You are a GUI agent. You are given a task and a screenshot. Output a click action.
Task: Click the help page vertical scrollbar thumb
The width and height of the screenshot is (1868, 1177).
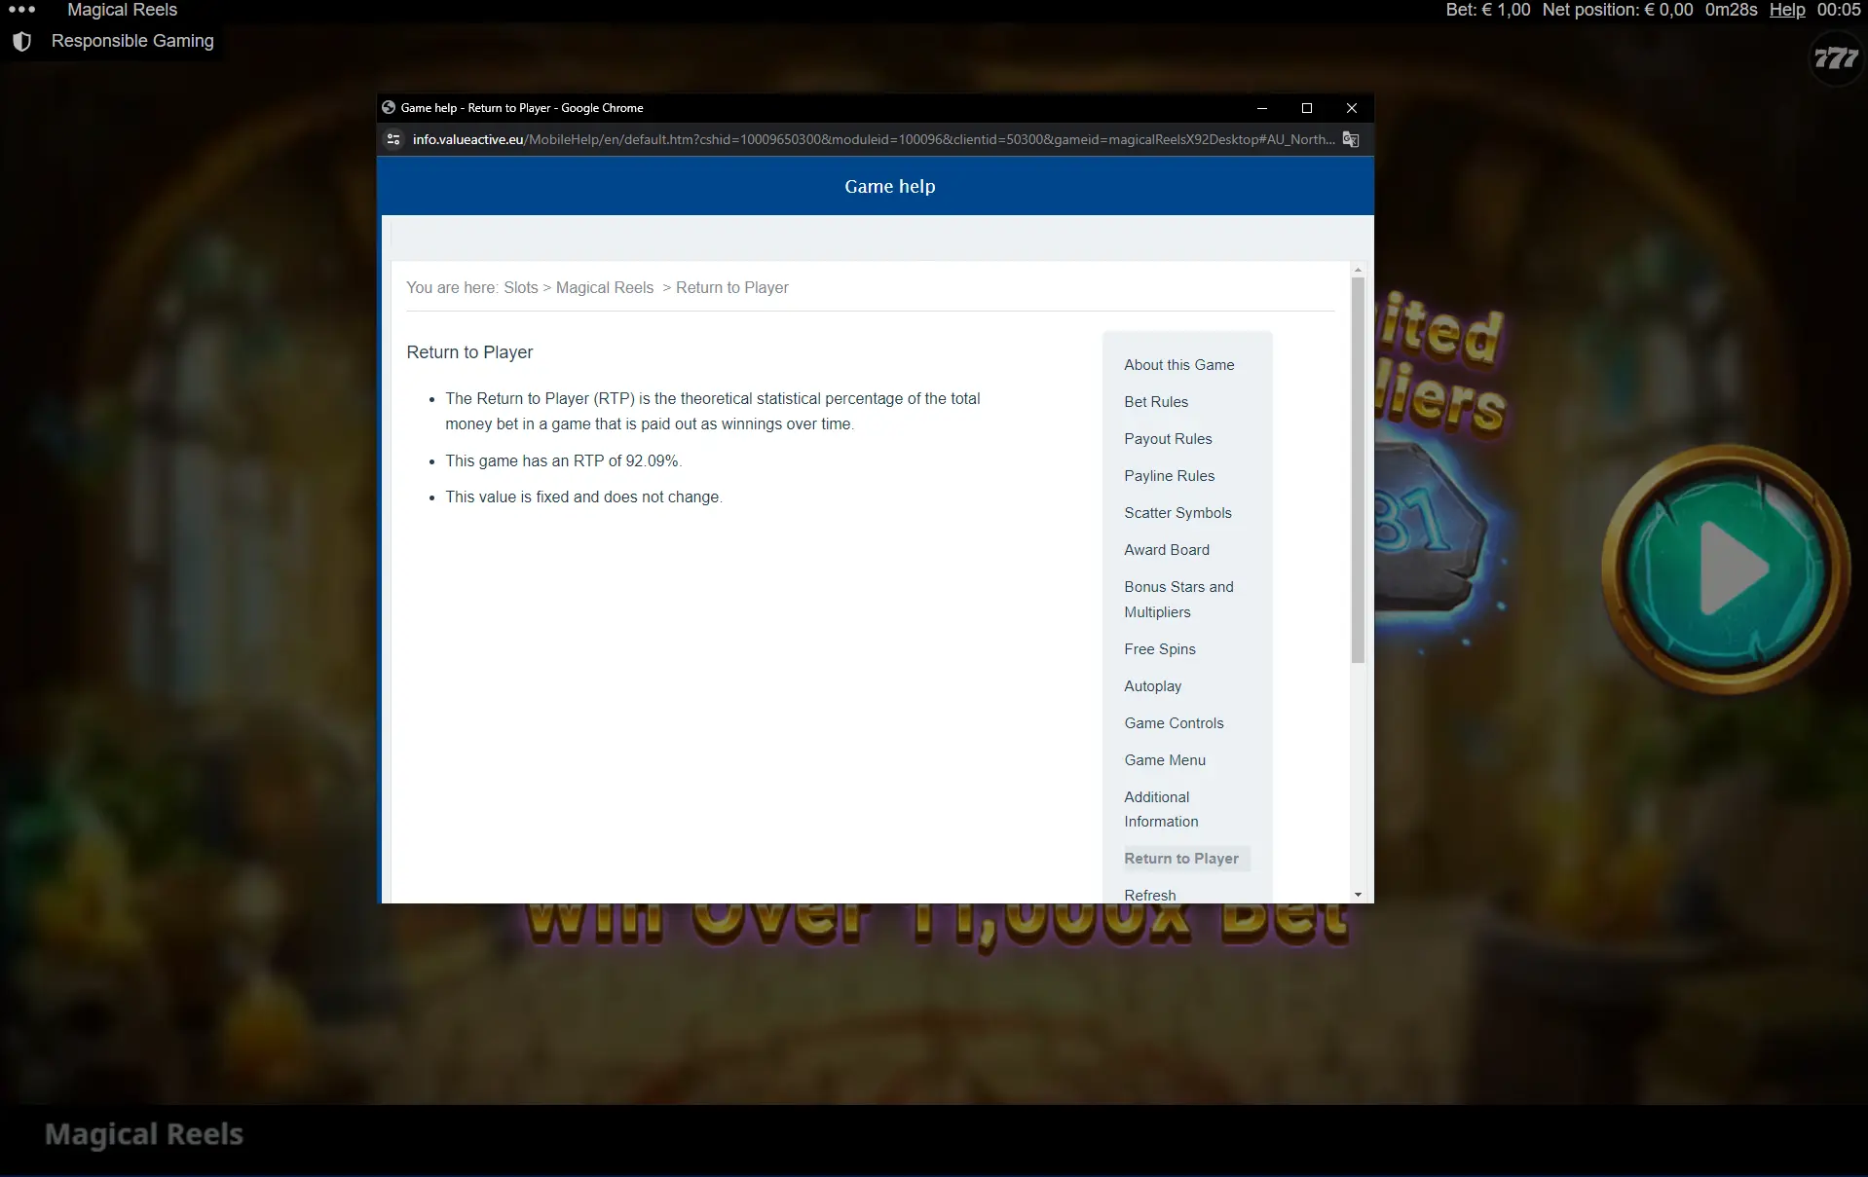(x=1358, y=470)
